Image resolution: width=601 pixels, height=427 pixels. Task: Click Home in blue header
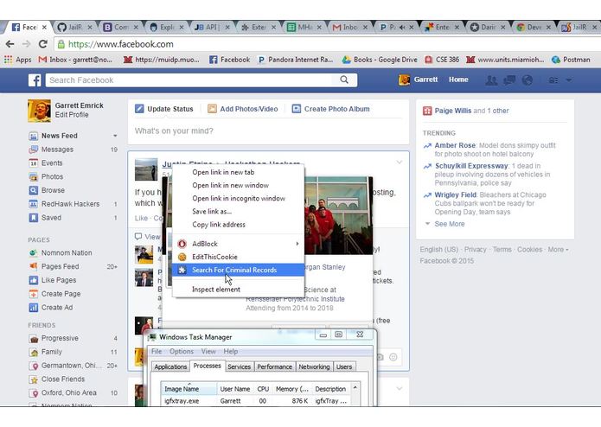click(x=458, y=80)
